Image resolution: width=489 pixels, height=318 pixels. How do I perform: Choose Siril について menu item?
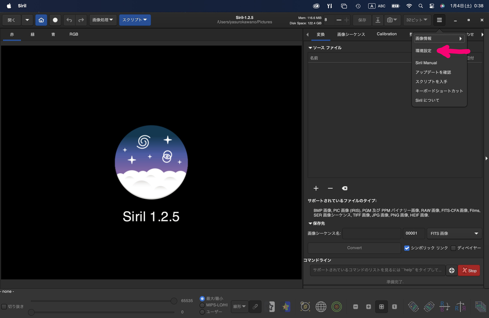point(427,100)
